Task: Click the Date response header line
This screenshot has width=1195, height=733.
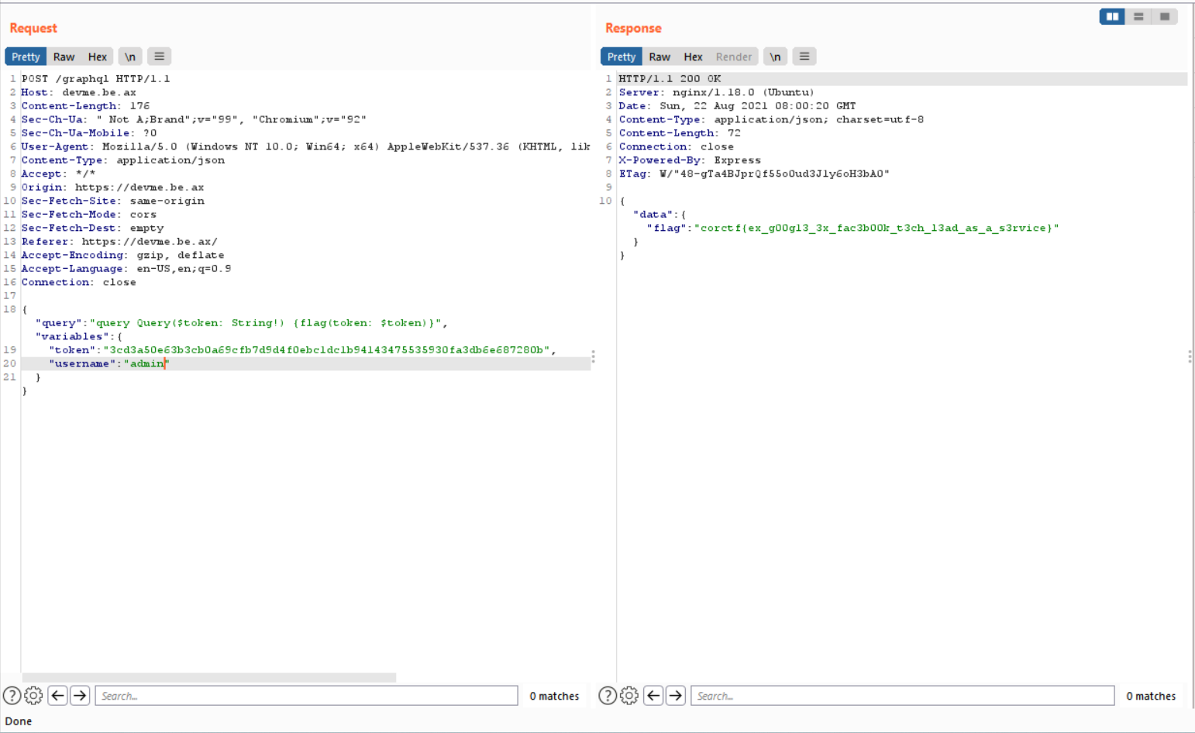Action: click(737, 106)
